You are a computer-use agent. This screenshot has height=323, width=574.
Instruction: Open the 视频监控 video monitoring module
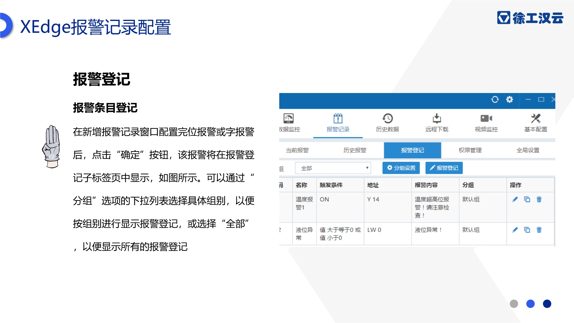[486, 123]
